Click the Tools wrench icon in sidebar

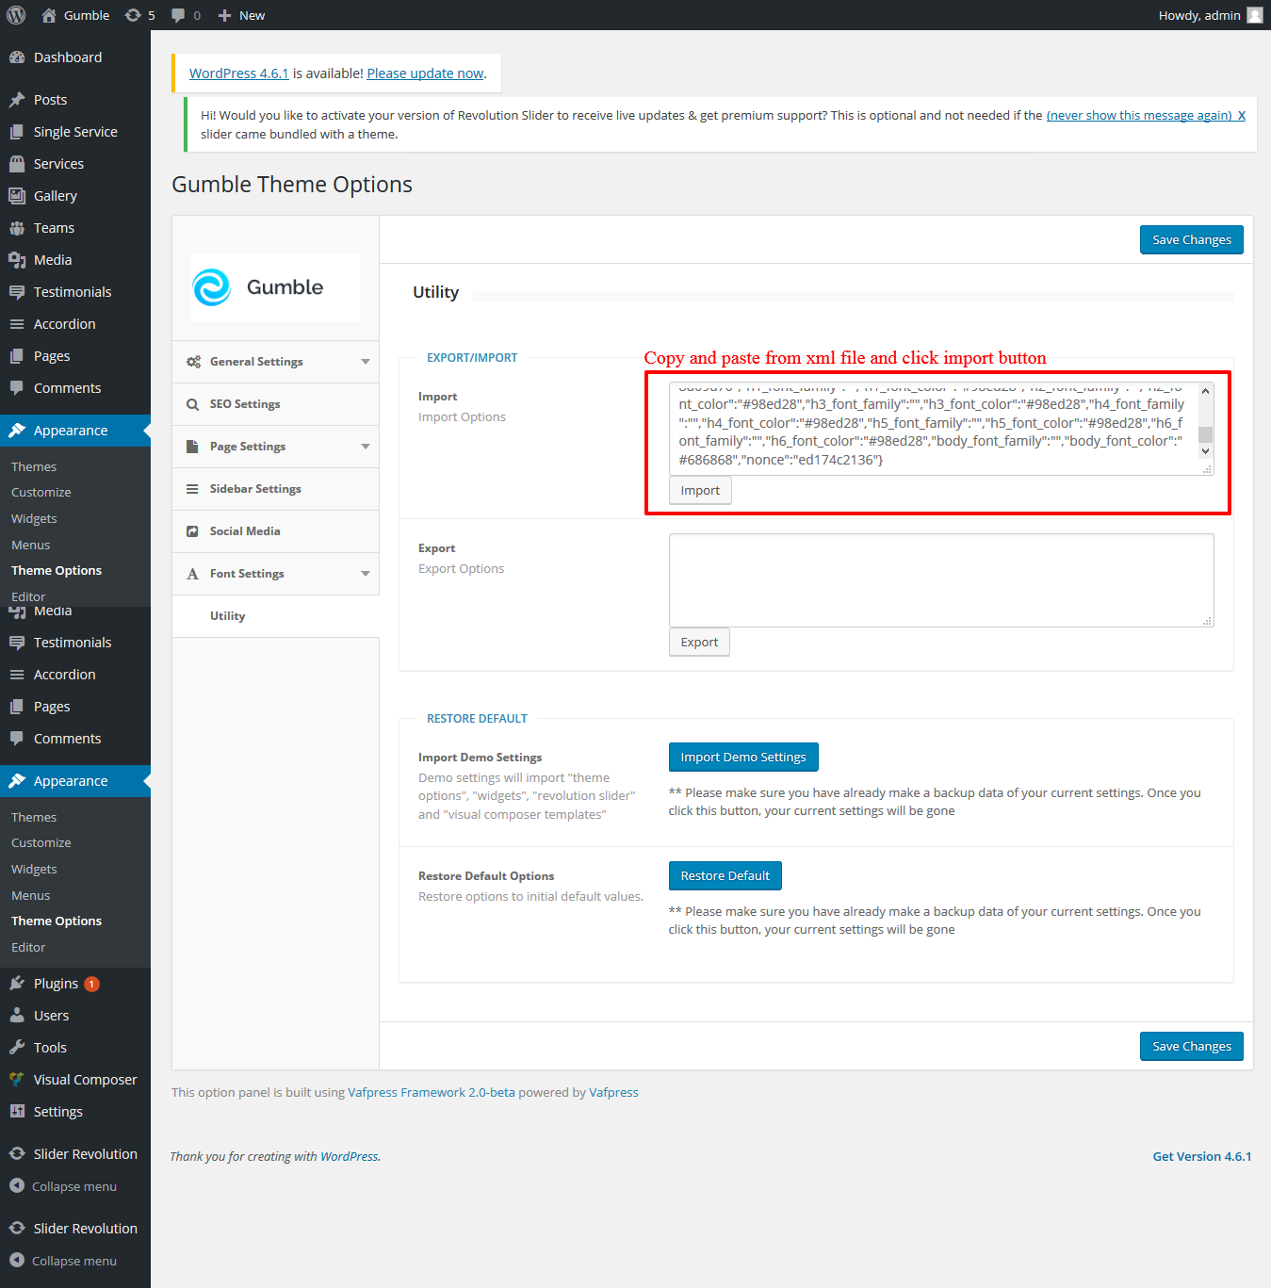(x=17, y=1048)
